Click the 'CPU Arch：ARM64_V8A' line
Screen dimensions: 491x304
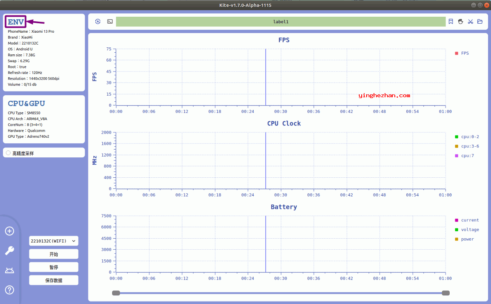pos(27,119)
